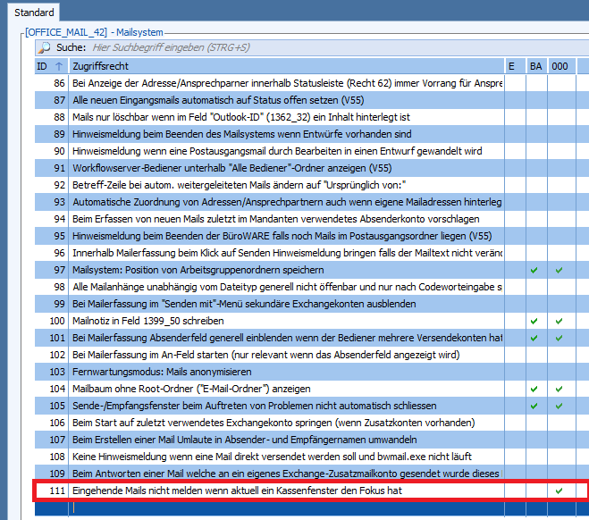Toggle BA checkmark for row 104
Viewport: 589px width, 520px height.
click(x=534, y=389)
